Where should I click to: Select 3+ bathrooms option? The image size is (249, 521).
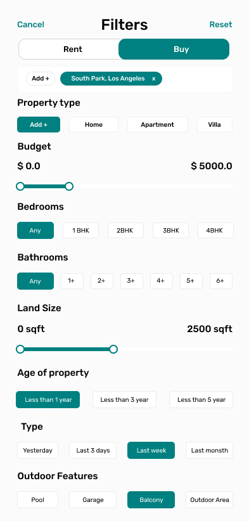tap(132, 281)
